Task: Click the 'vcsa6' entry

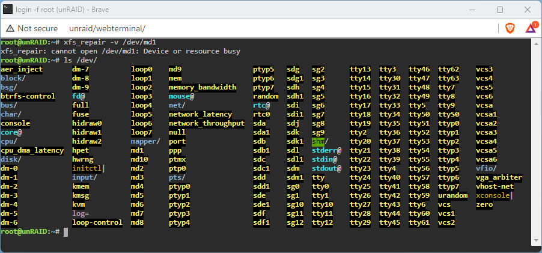Action: (486, 159)
